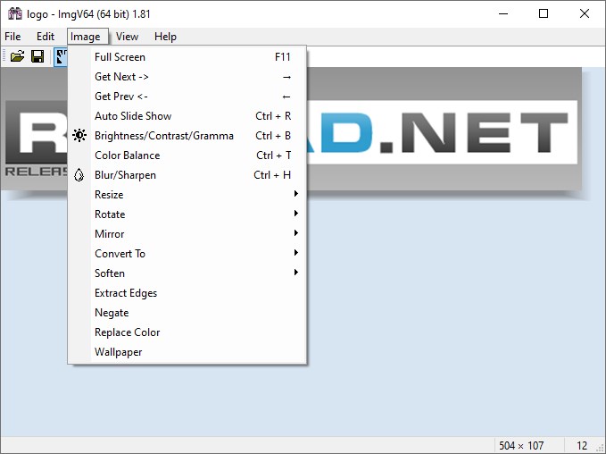Choose Blur/Sharpen menu item
This screenshot has height=454, width=606.
(187, 175)
